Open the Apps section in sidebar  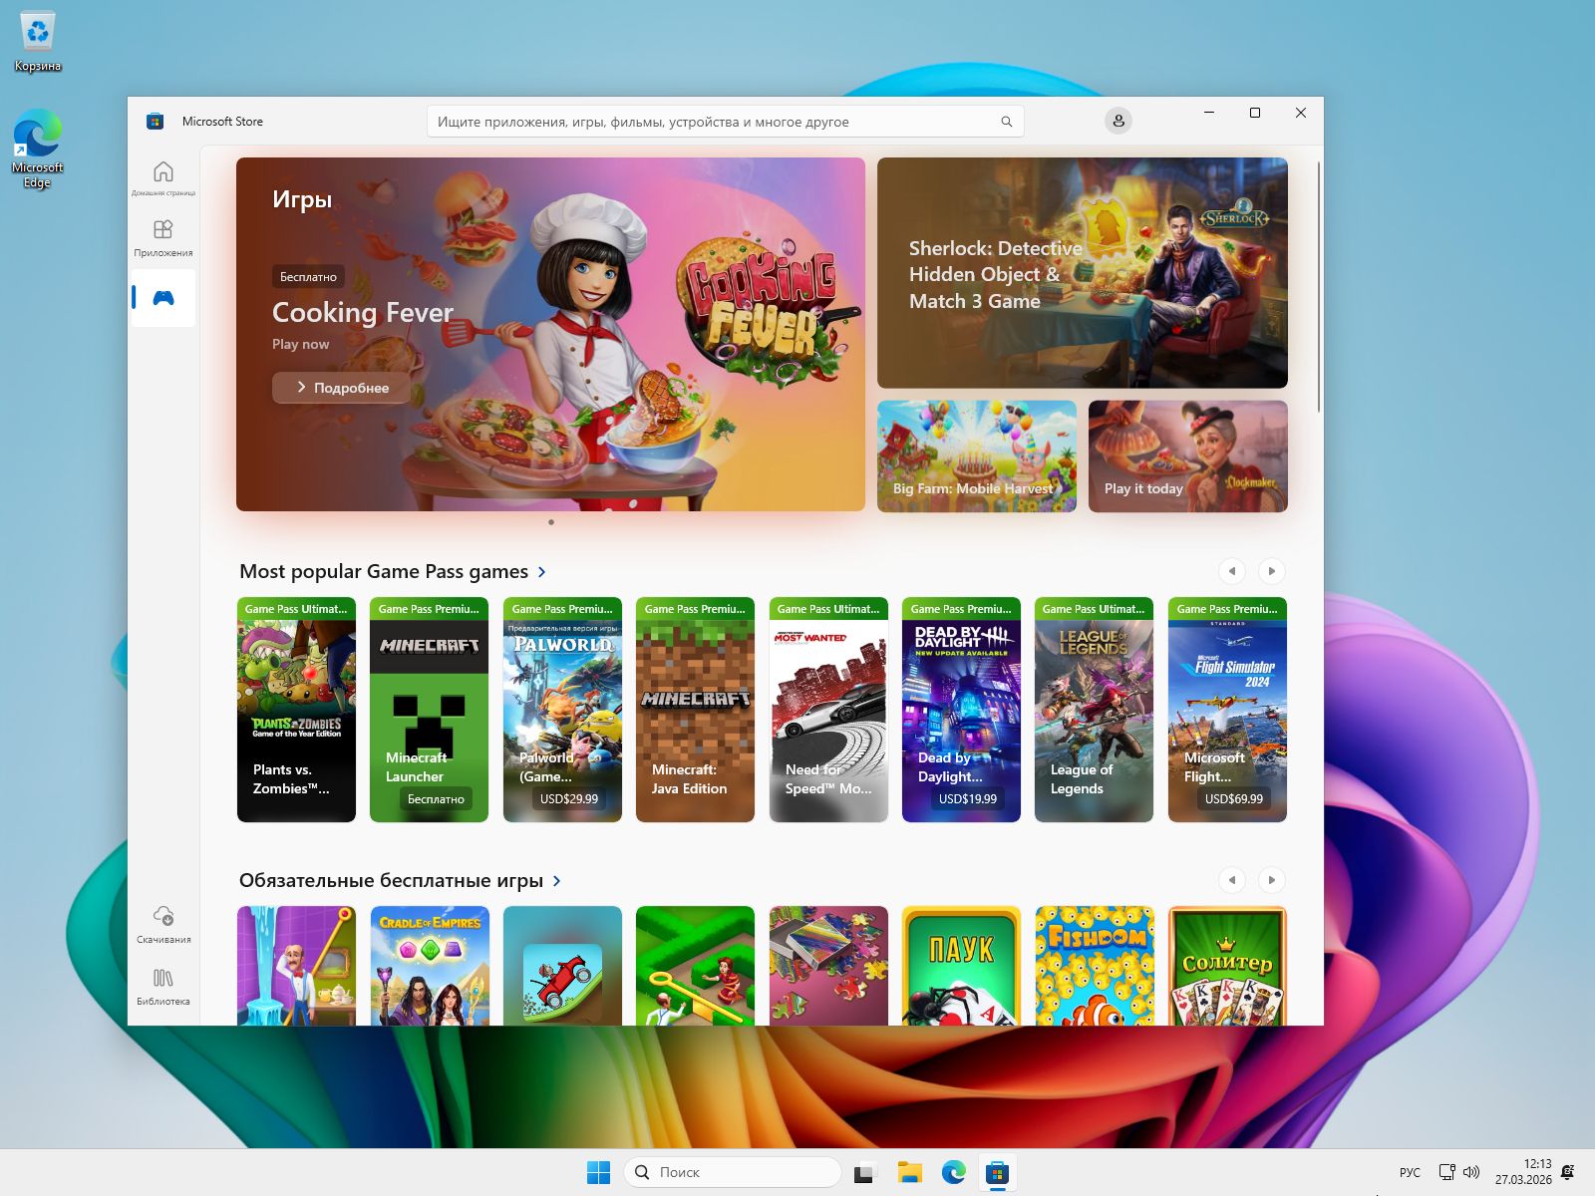tap(163, 237)
